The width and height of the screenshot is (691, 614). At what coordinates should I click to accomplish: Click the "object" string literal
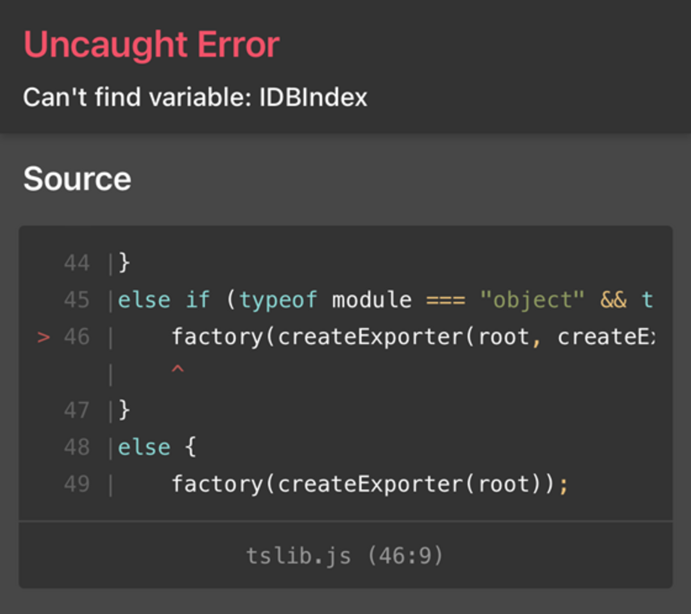click(x=532, y=300)
